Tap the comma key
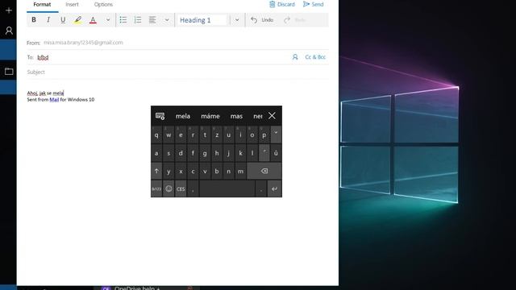This screenshot has height=290, width=516. click(x=193, y=188)
